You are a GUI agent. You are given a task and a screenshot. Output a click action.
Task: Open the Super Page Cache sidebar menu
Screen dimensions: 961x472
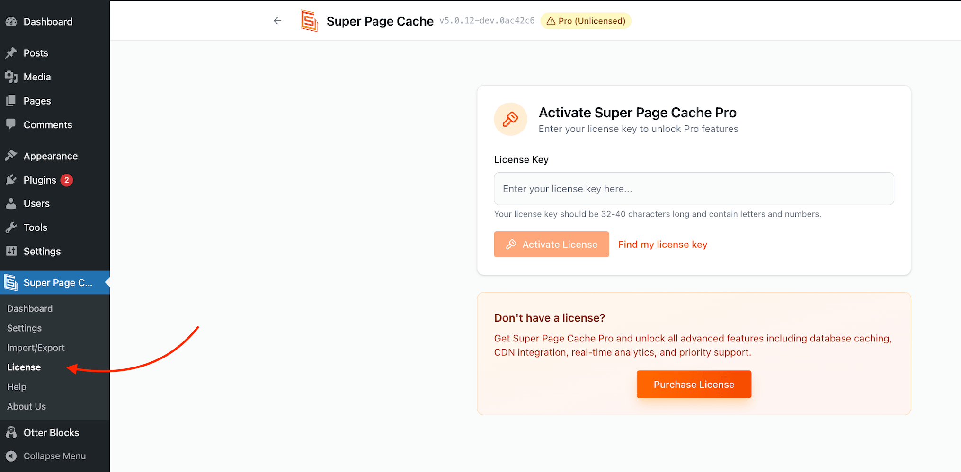tap(58, 282)
